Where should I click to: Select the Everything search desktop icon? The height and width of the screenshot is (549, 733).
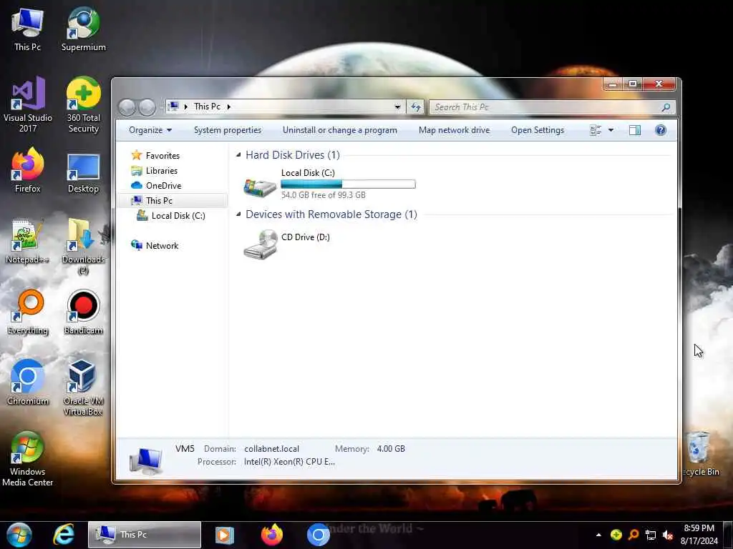click(x=28, y=312)
